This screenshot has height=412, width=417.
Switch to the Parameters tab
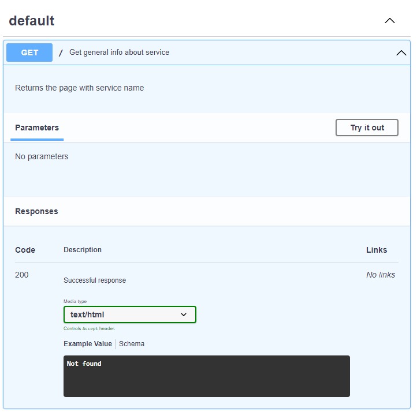tap(37, 128)
